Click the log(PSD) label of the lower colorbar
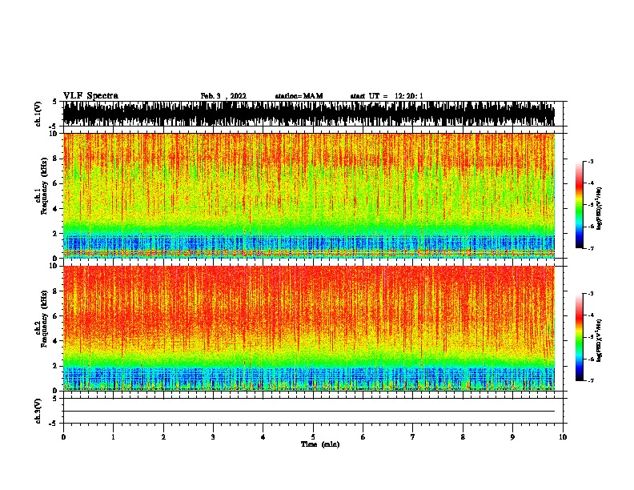634x490 pixels. pos(599,340)
